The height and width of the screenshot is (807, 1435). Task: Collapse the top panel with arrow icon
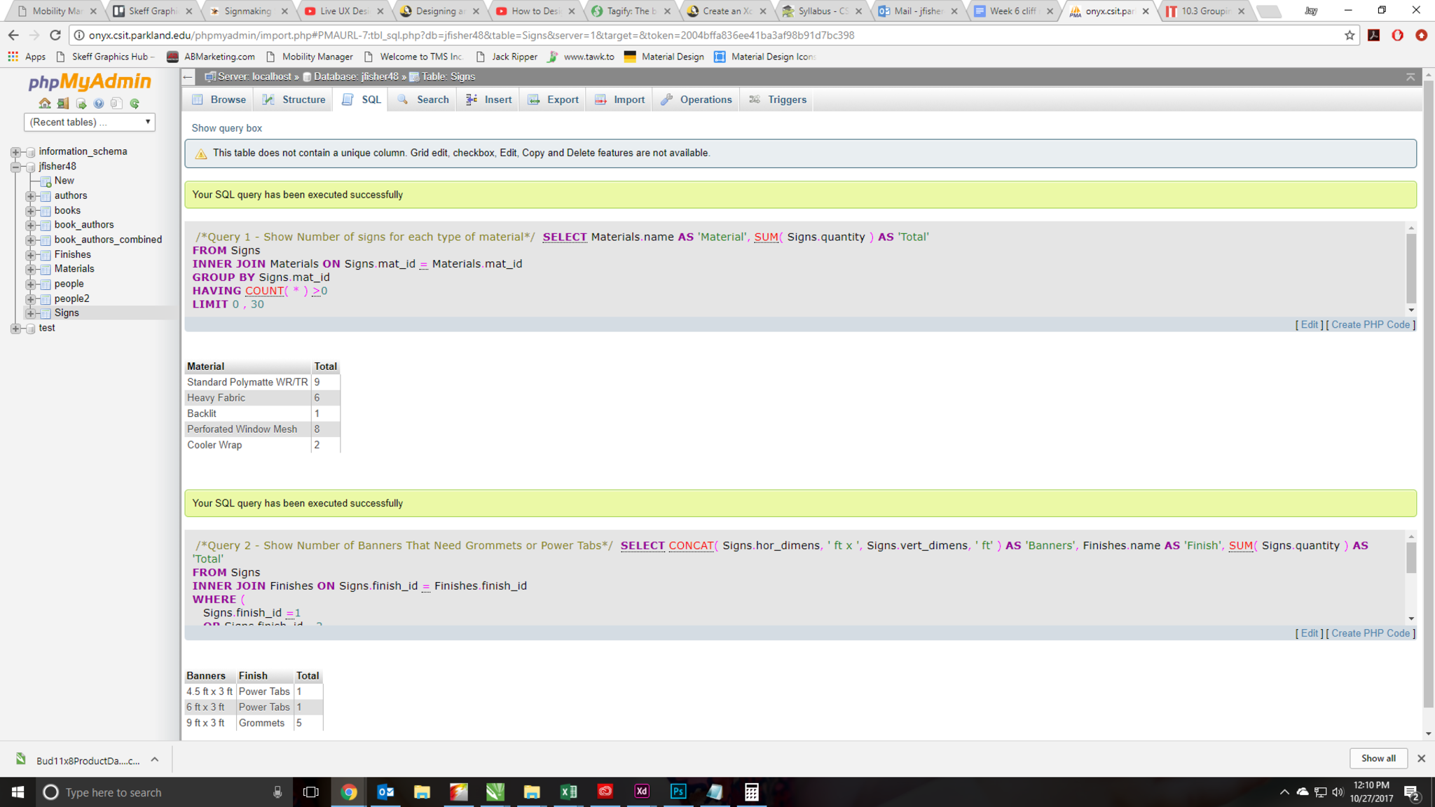point(1410,77)
